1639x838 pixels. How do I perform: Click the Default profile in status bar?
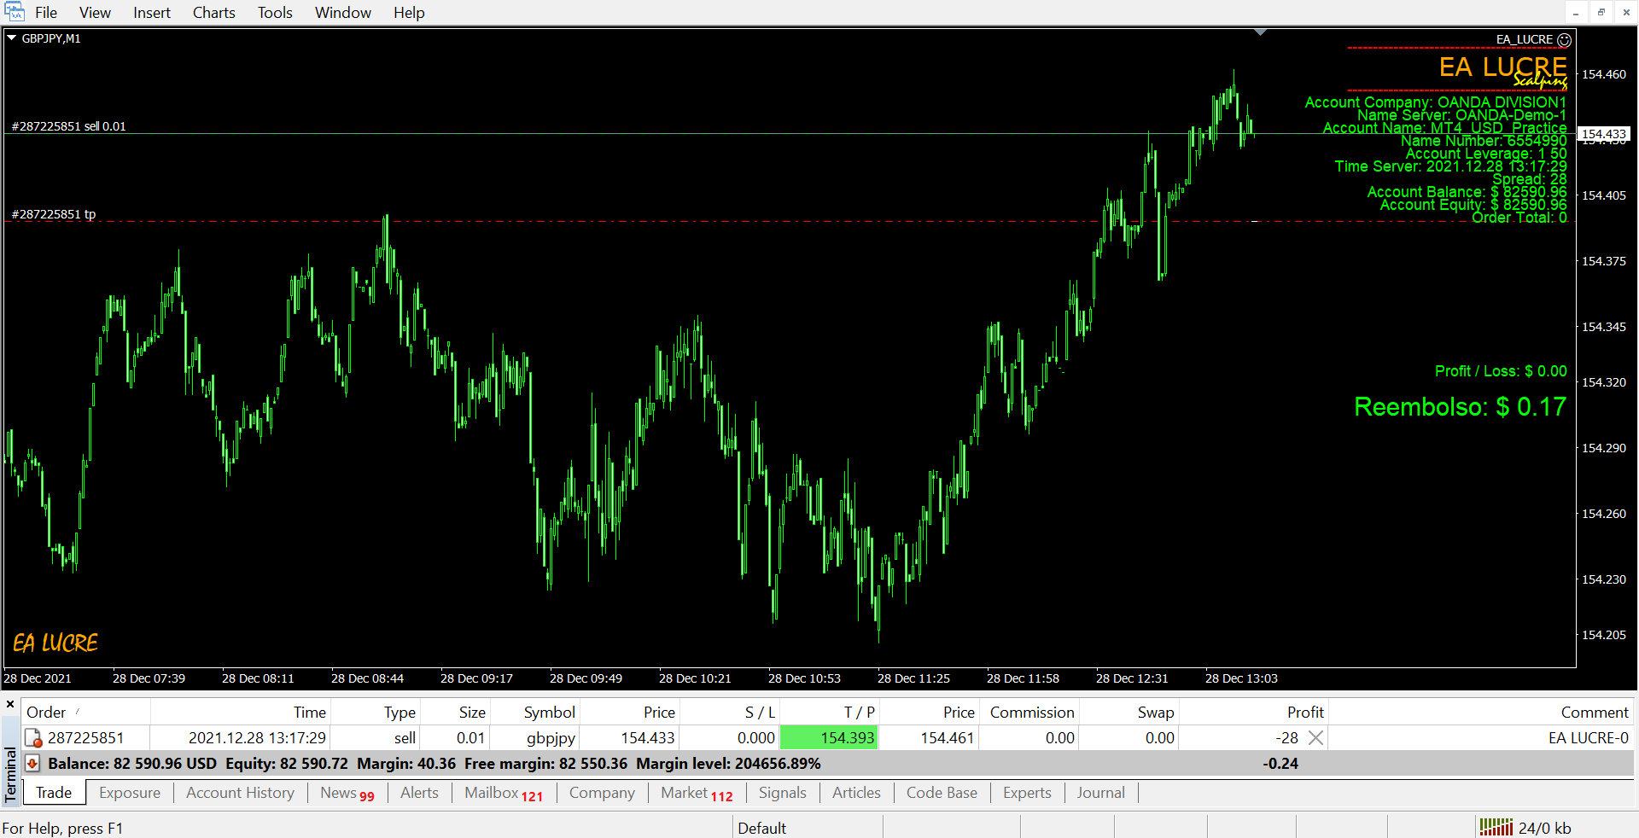pos(761,828)
